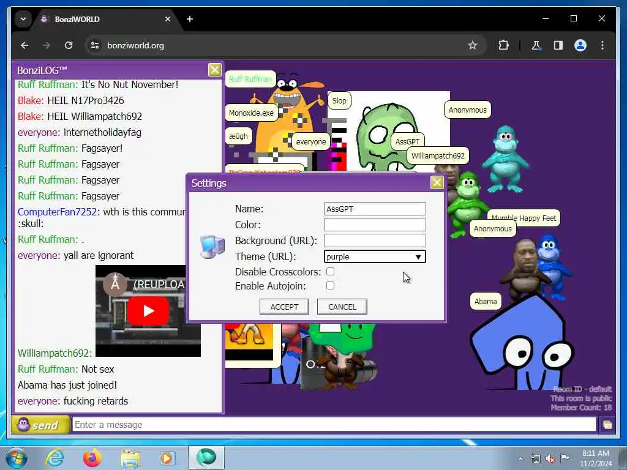
Task: Click the Name field containing AssGPT
Action: [375, 209]
